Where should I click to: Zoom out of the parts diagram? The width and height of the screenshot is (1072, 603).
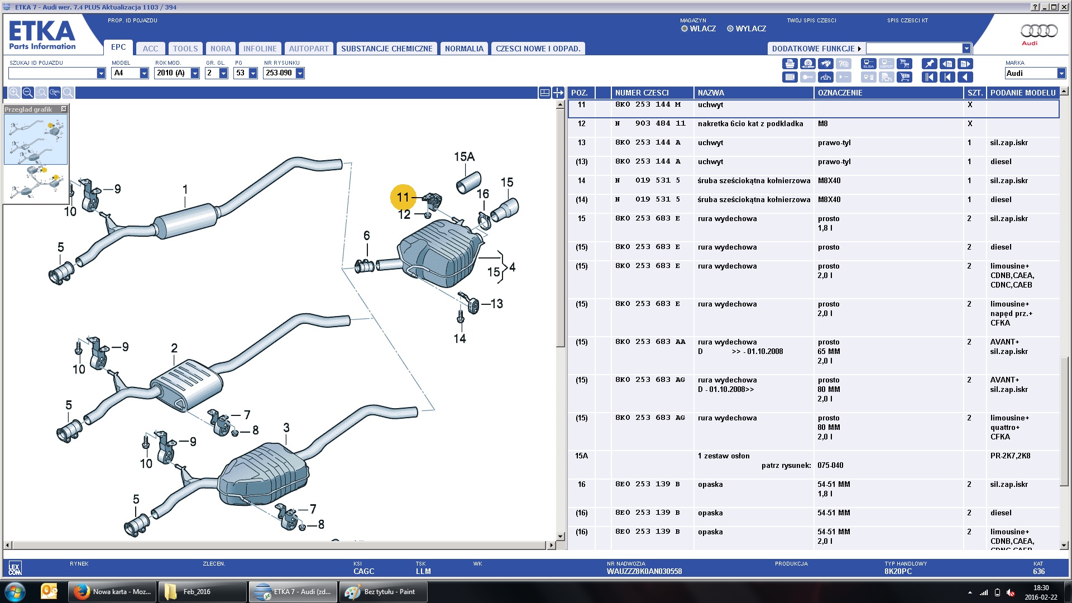(27, 93)
